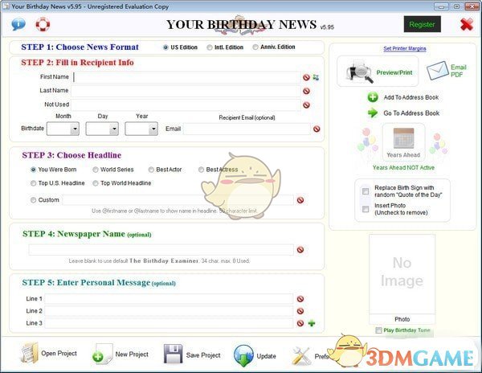The width and height of the screenshot is (482, 373).
Task: Click the printer Preview/Print icon
Action: [x=359, y=72]
